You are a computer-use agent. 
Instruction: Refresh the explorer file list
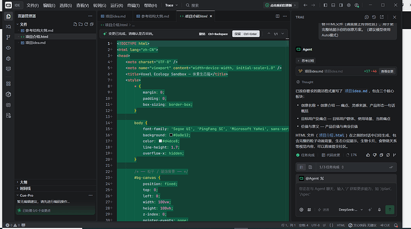[x=86, y=24]
